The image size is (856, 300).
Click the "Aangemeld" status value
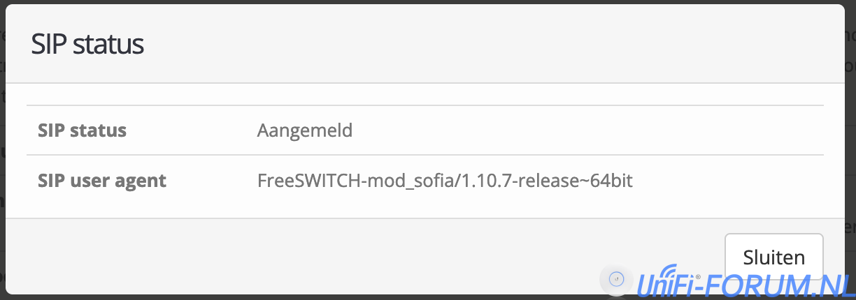tap(305, 130)
